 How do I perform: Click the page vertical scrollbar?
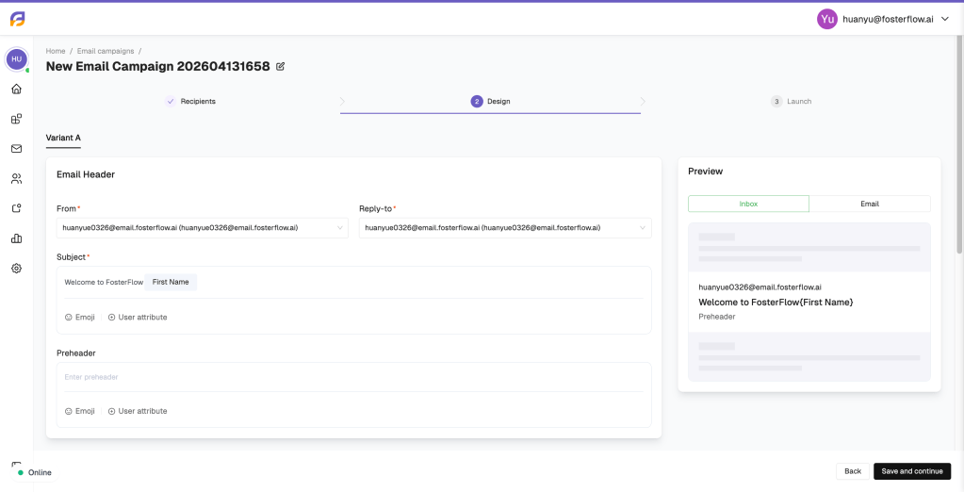click(x=959, y=144)
